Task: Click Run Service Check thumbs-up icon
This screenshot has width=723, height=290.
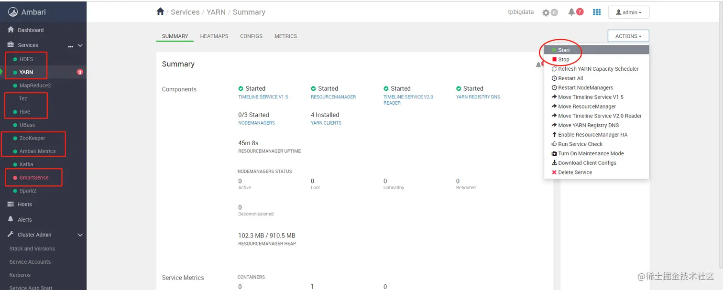Action: tap(554, 144)
